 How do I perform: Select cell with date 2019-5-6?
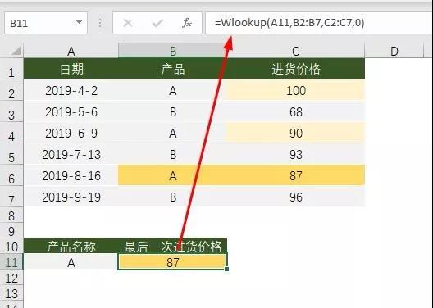click(71, 111)
